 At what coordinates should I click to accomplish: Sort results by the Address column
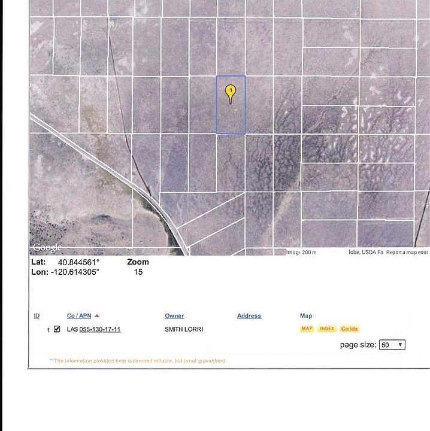[x=249, y=316]
